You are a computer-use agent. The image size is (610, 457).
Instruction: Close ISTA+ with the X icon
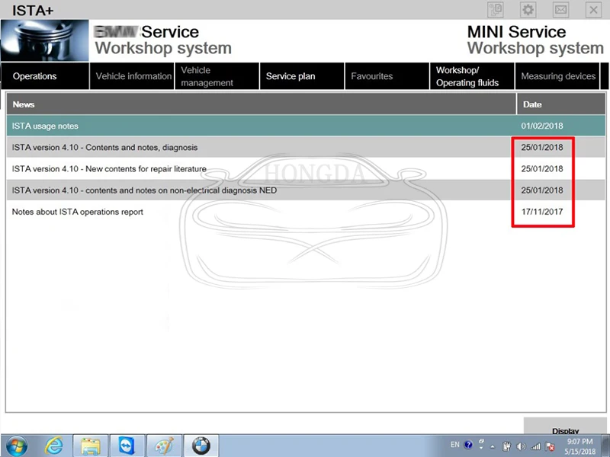pyautogui.click(x=593, y=10)
